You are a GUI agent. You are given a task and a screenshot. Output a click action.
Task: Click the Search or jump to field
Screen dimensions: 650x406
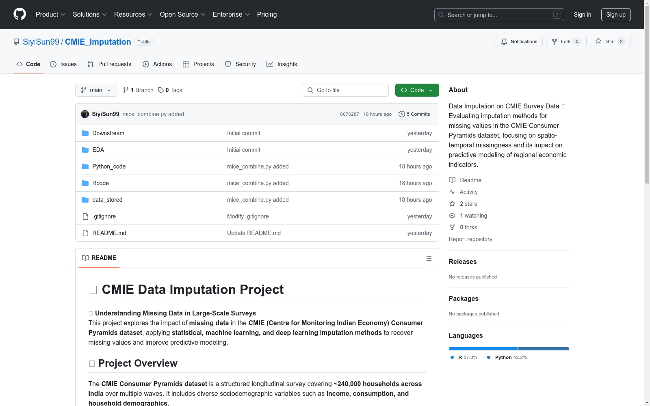pyautogui.click(x=499, y=15)
